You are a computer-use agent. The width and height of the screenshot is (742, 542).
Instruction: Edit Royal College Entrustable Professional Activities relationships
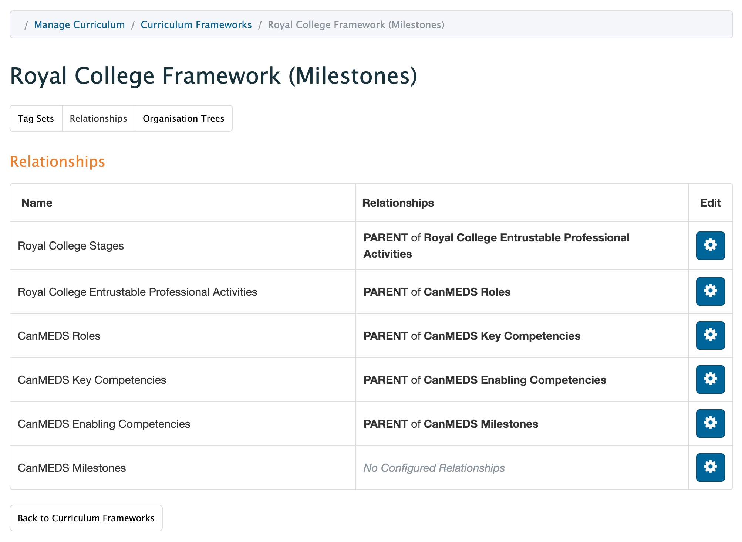coord(710,291)
